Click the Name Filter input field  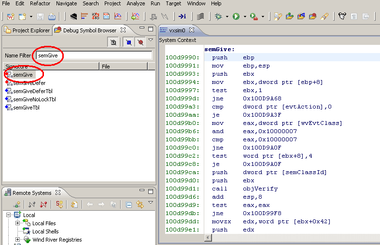pos(94,55)
